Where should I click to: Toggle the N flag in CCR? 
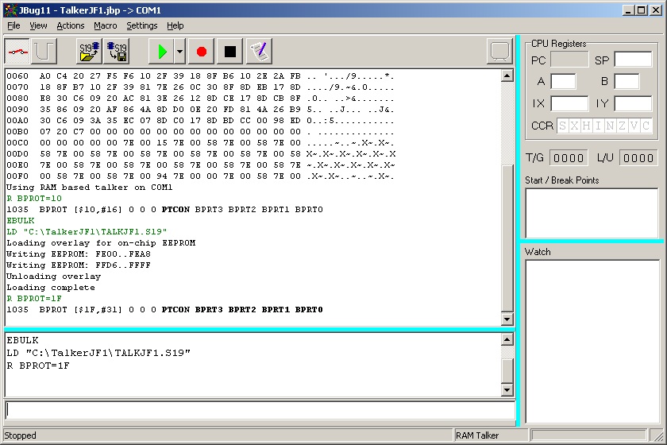[611, 126]
